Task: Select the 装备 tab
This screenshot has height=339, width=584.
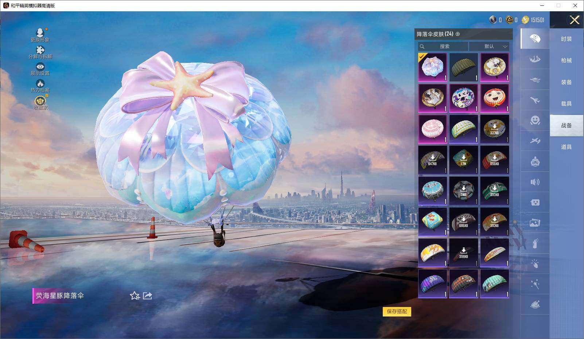Action: pos(567,82)
